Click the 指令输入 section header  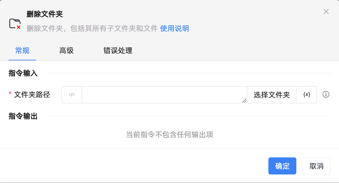tap(23, 73)
